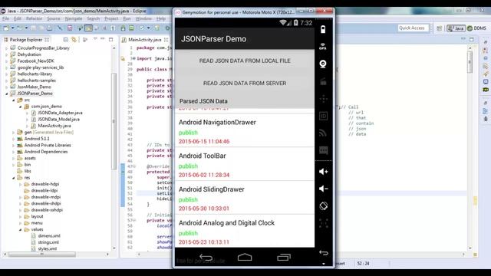Screen dimensions: 491x276
Task: Expand the gen Generated Java Files folder
Action: pos(14,133)
